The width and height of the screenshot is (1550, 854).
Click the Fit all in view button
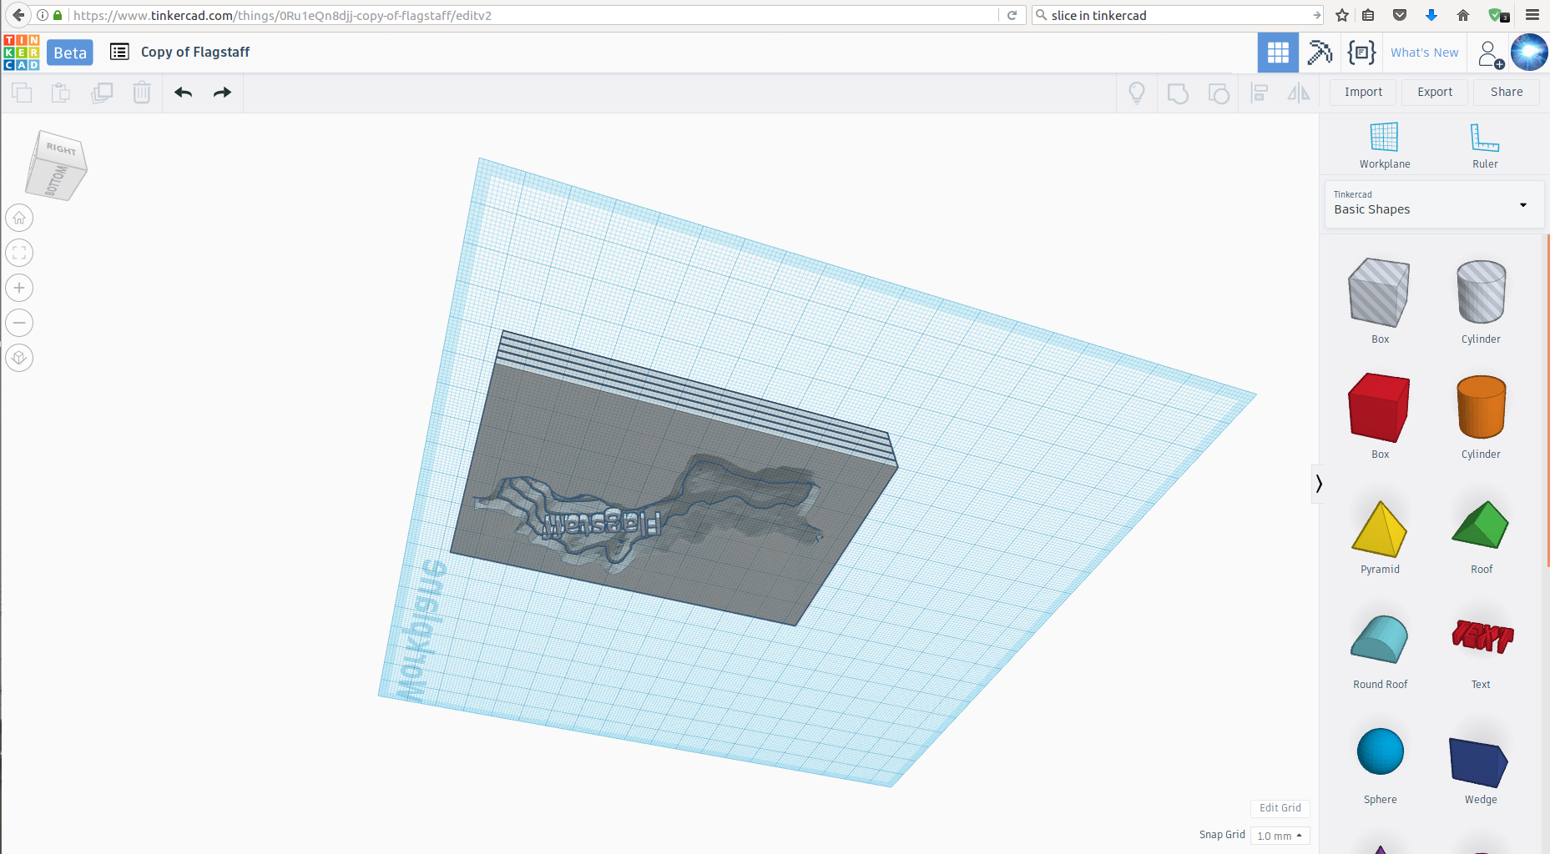tap(19, 253)
